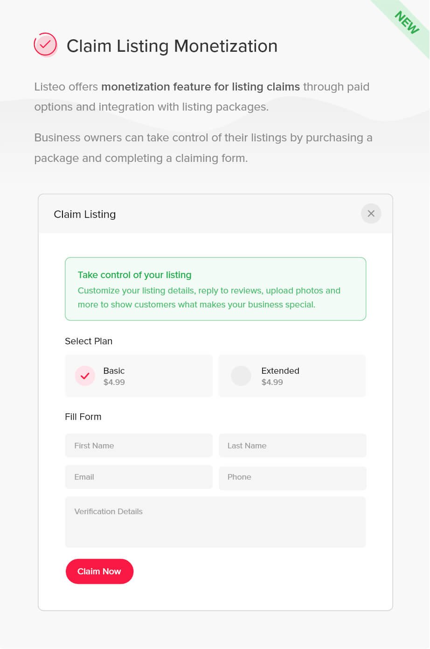Click the Email input field

pyautogui.click(x=139, y=477)
